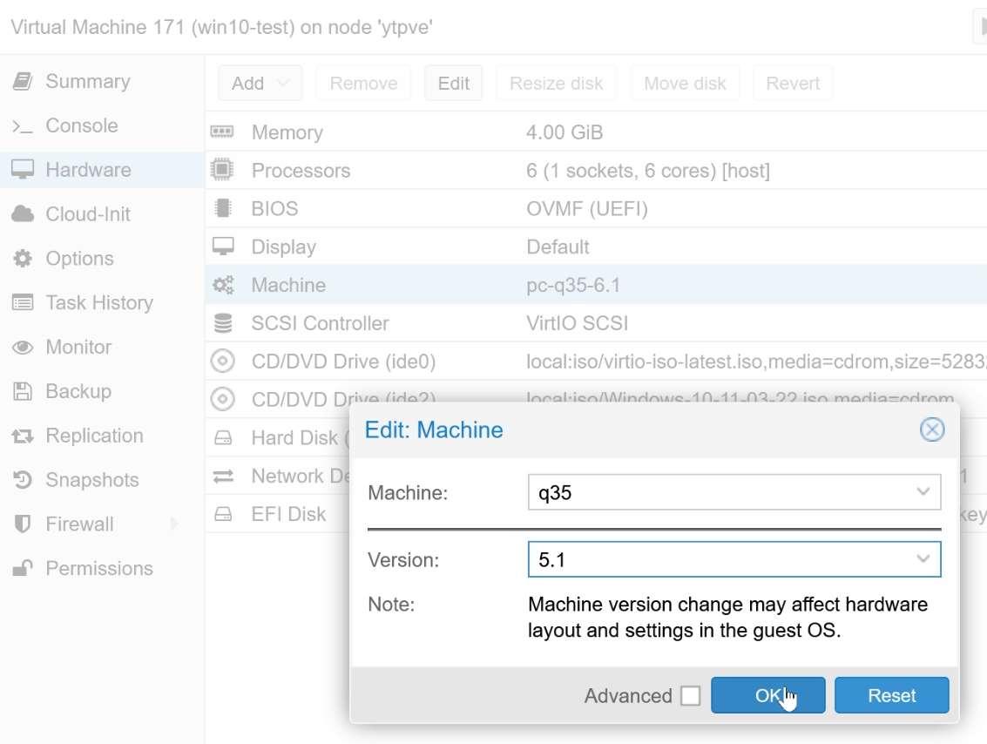Viewport: 987px width, 744px height.
Task: Click the Monitor eye icon
Action: click(23, 348)
